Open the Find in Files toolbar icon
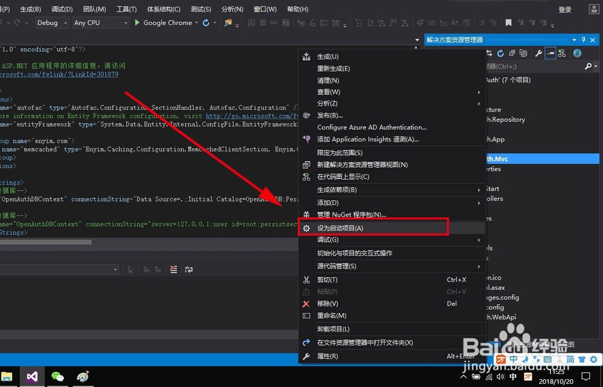Screen dimensions: 603x387 coord(228,23)
